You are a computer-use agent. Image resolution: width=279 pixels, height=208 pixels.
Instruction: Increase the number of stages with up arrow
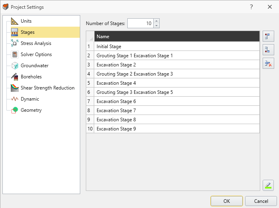tap(156, 21)
